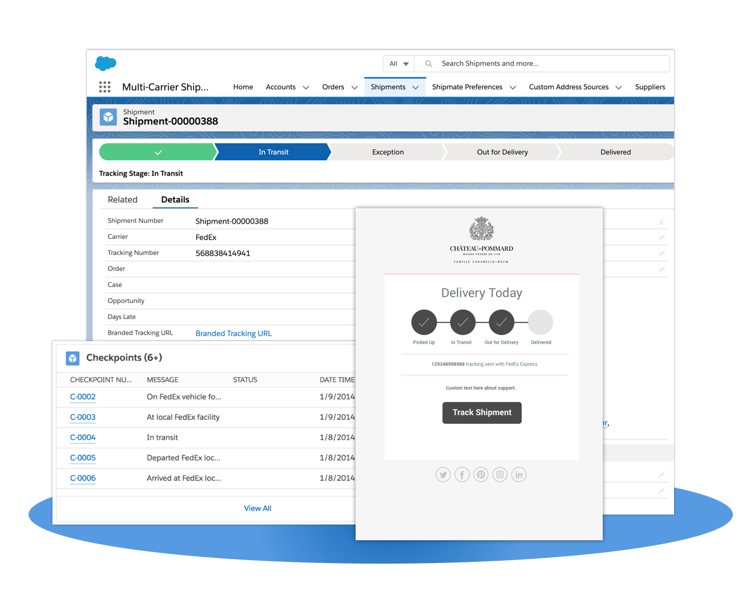
Task: Open checkpoint record C-0004
Action: coord(82,437)
